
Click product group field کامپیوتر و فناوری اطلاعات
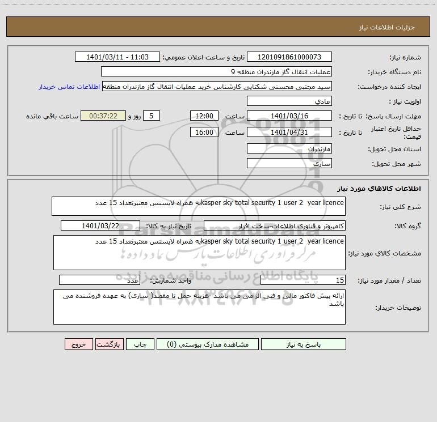click(275, 225)
